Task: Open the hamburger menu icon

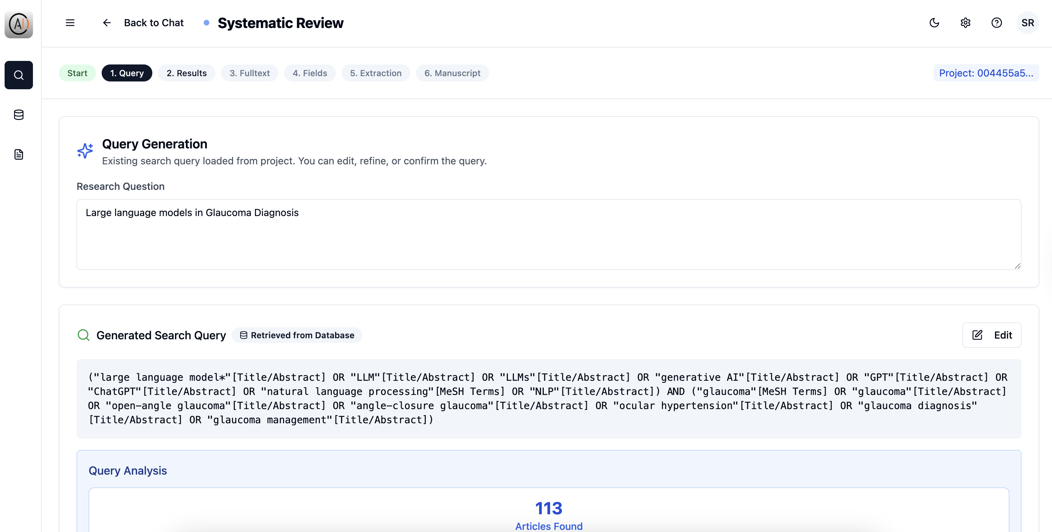Action: 70,23
